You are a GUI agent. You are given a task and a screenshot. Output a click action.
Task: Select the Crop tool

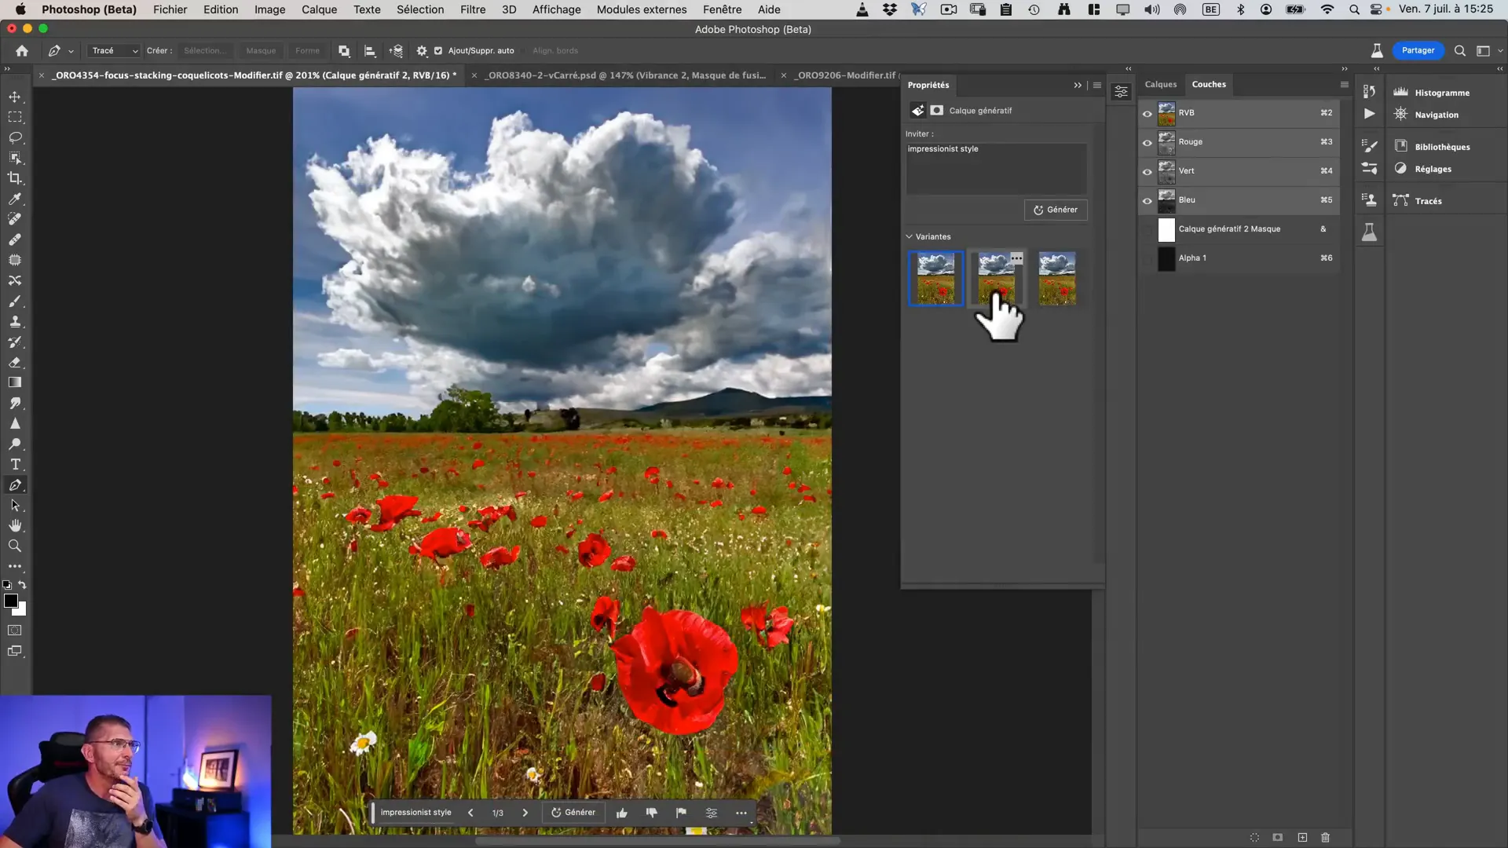[x=15, y=178]
